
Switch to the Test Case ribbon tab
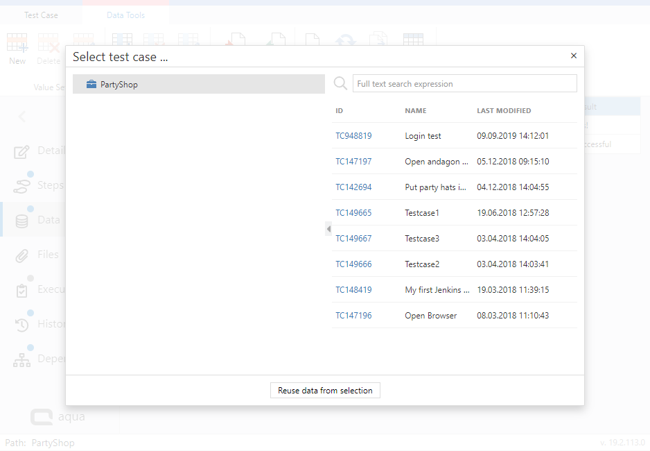pyautogui.click(x=41, y=15)
